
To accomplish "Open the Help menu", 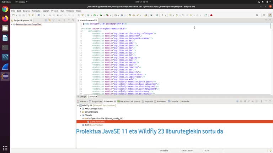I will pos(78,11).
